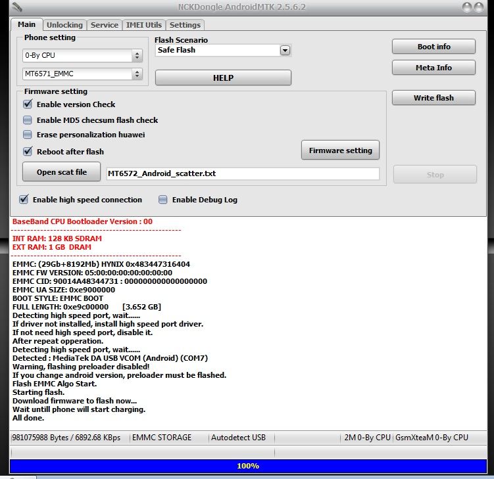Open the Settings tab
The height and width of the screenshot is (479, 494).
185,25
